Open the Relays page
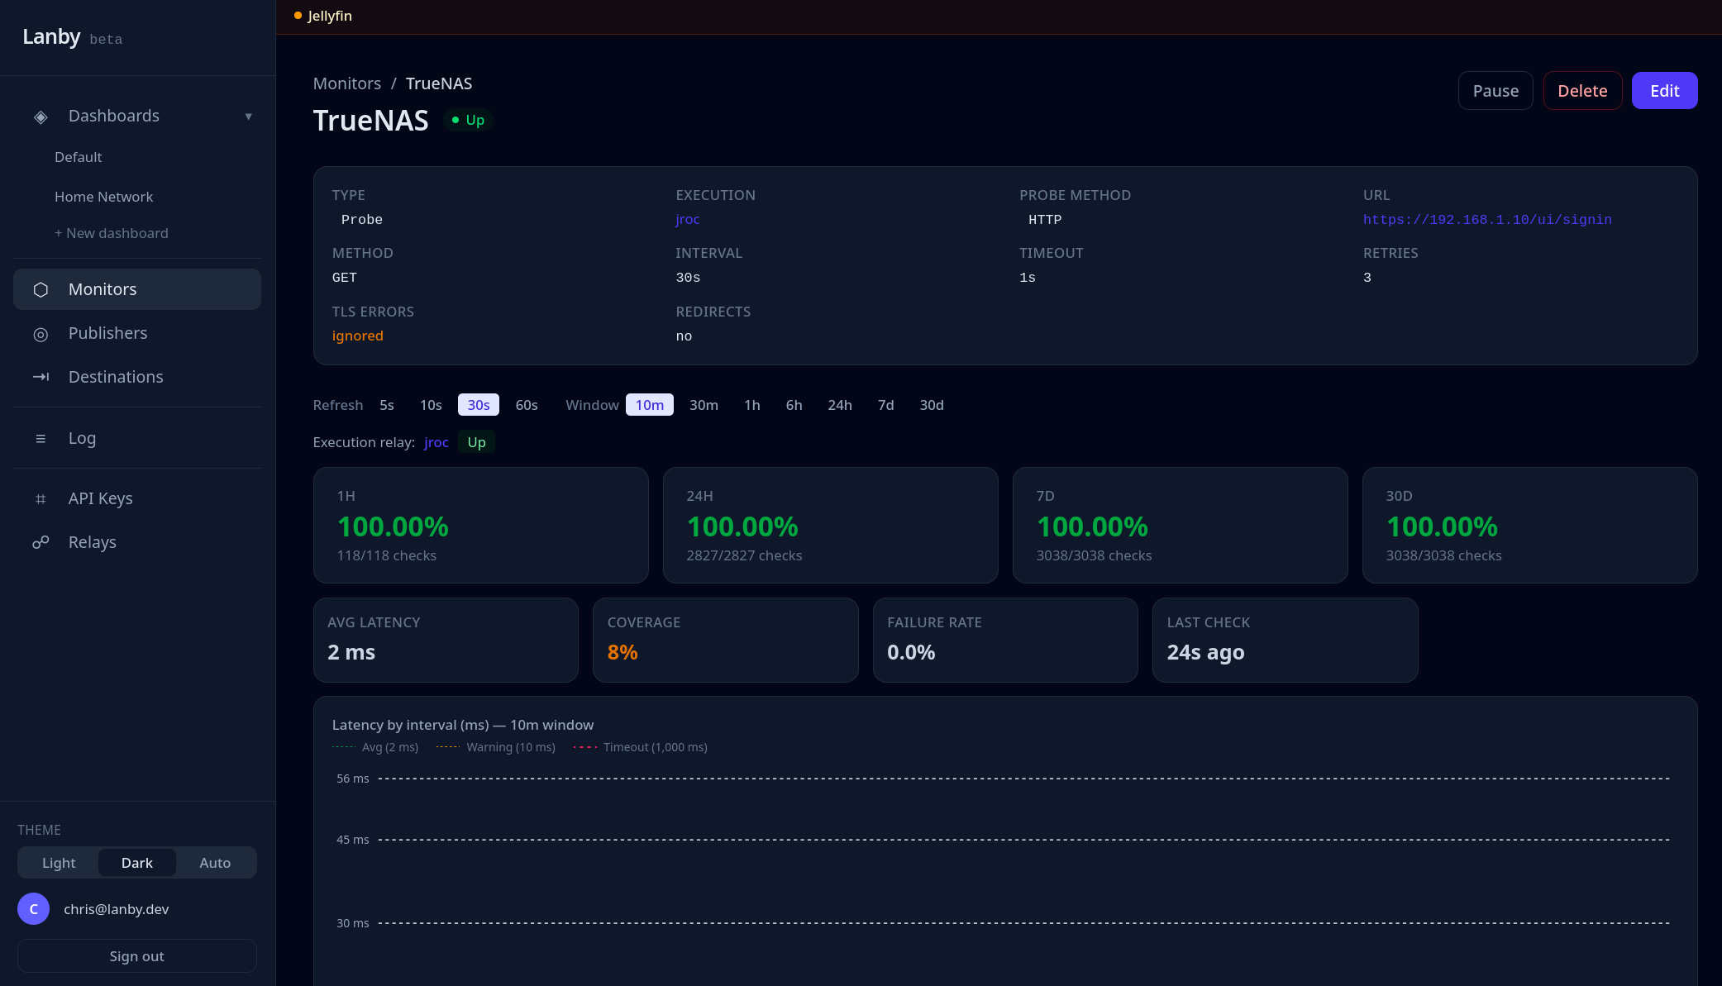 click(137, 542)
